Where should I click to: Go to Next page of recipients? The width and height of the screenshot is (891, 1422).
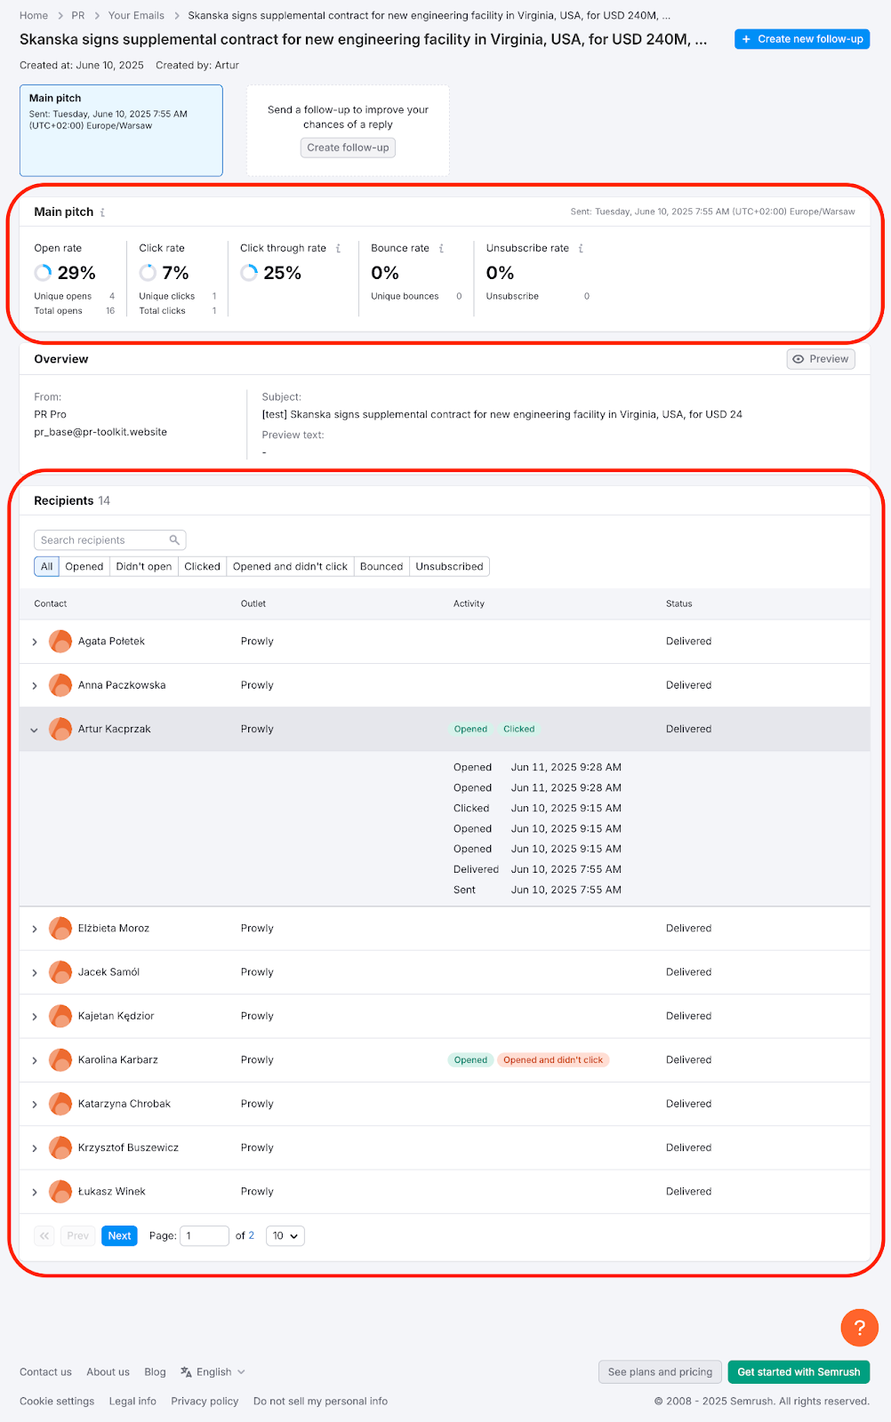119,1236
